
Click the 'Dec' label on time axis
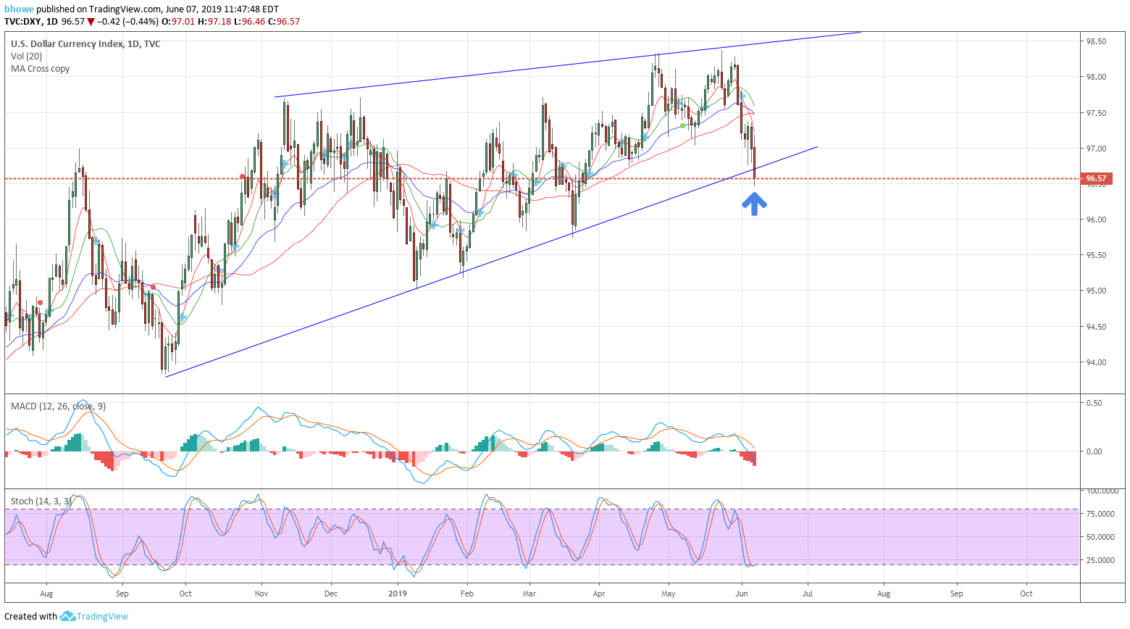coord(331,593)
